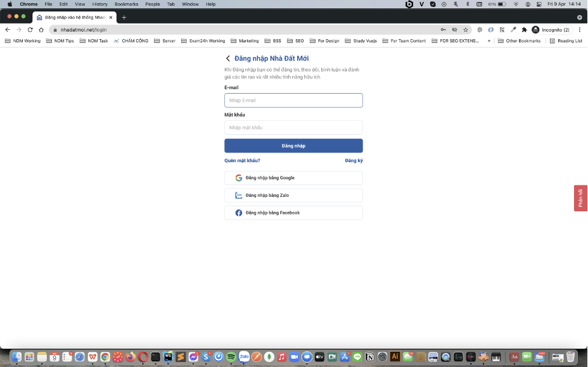This screenshot has height=367, width=588.
Task: Open the Study Vuejs bookmark folder
Action: tap(361, 41)
